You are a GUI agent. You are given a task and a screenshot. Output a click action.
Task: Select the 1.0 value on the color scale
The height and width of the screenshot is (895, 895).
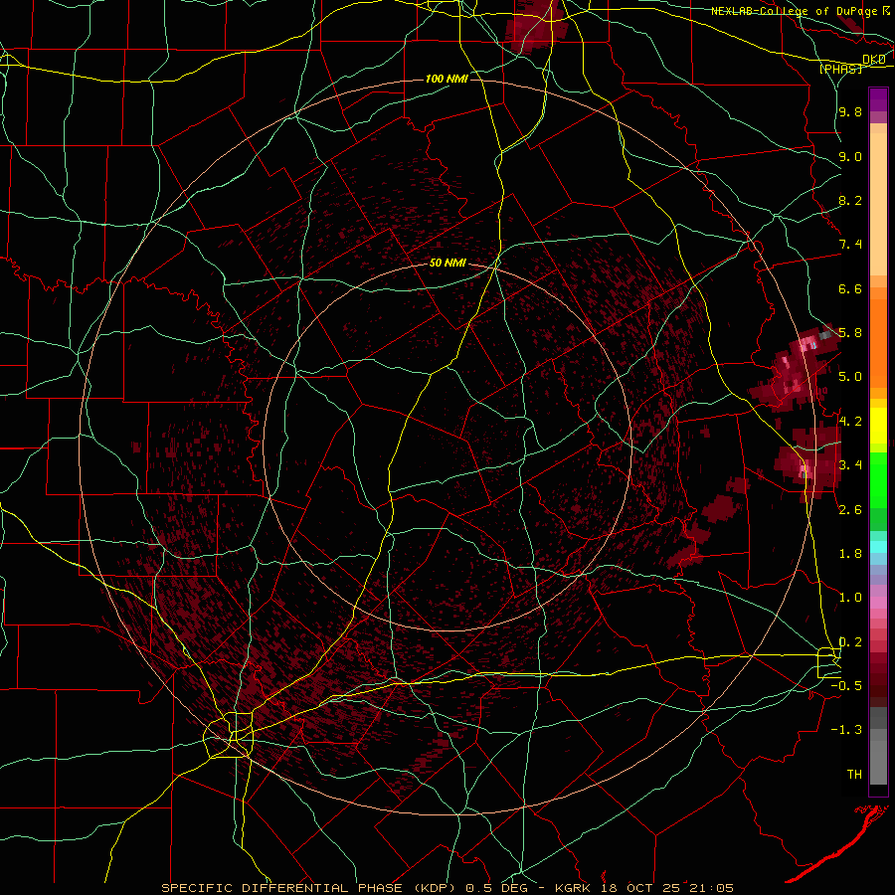(850, 598)
